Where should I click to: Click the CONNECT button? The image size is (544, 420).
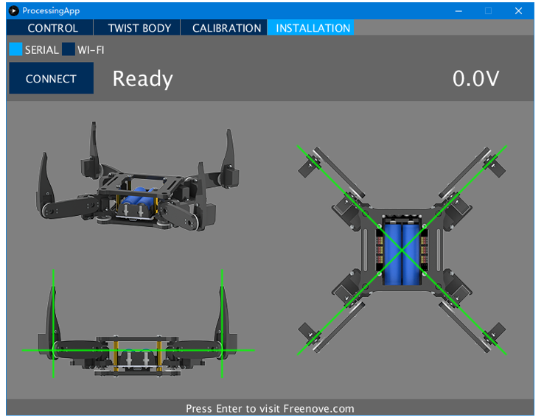pos(52,78)
